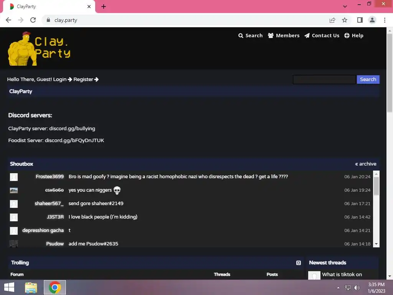Image resolution: width=393 pixels, height=295 pixels.
Task: Open Psudow's profile
Action: (55, 244)
